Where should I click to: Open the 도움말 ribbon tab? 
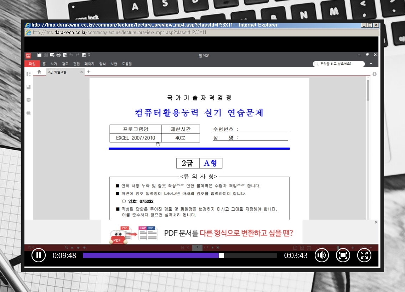pyautogui.click(x=127, y=64)
